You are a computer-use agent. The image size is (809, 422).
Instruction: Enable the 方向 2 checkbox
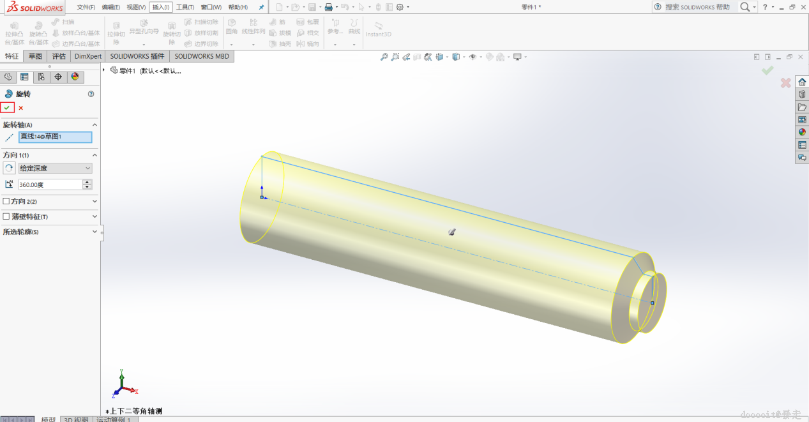pyautogui.click(x=6, y=201)
